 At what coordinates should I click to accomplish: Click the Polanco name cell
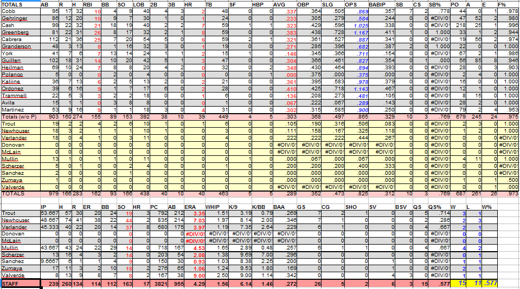click(21, 75)
